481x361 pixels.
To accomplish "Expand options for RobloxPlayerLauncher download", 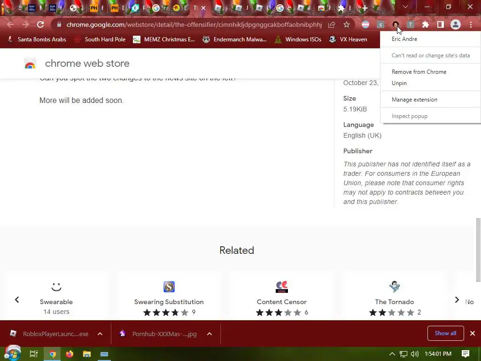I will tap(100, 334).
